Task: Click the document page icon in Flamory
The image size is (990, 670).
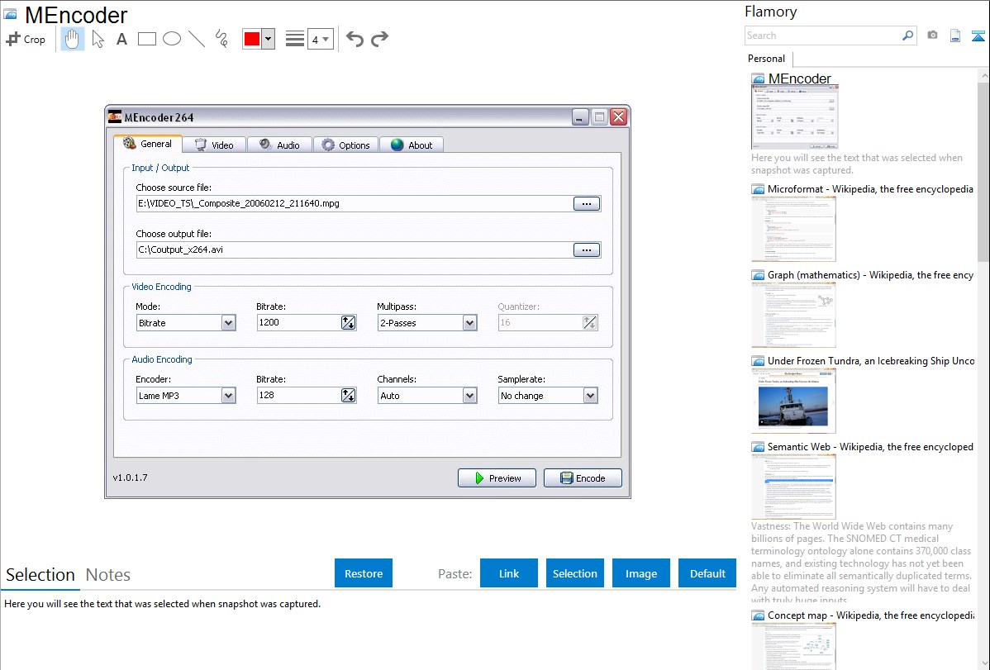Action: (955, 36)
